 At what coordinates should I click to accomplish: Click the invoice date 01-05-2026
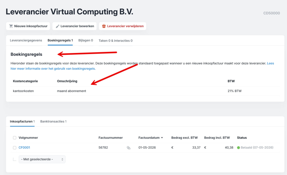pos(147,147)
